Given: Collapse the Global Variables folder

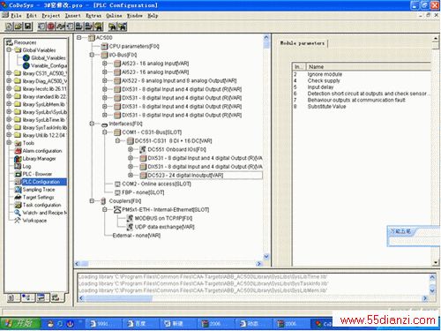Looking at the screenshot, I should (x=9, y=50).
